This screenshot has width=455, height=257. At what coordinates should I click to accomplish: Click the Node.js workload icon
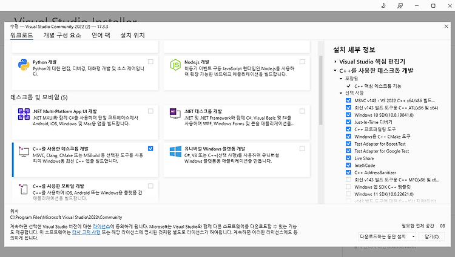pyautogui.click(x=175, y=65)
